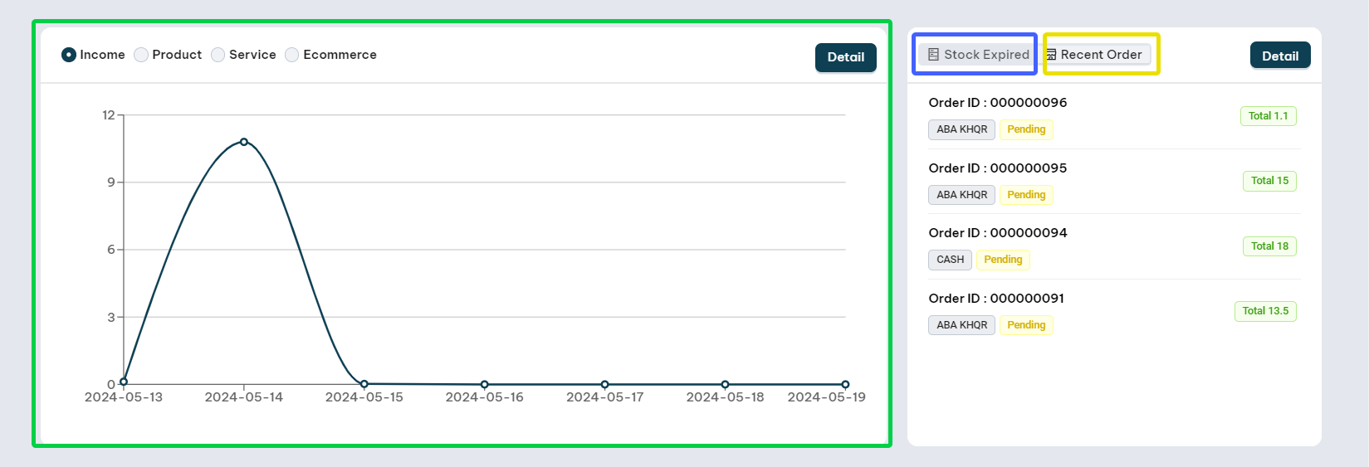The height and width of the screenshot is (467, 1369).
Task: Switch chart to Ecommerce radio option
Action: click(292, 55)
